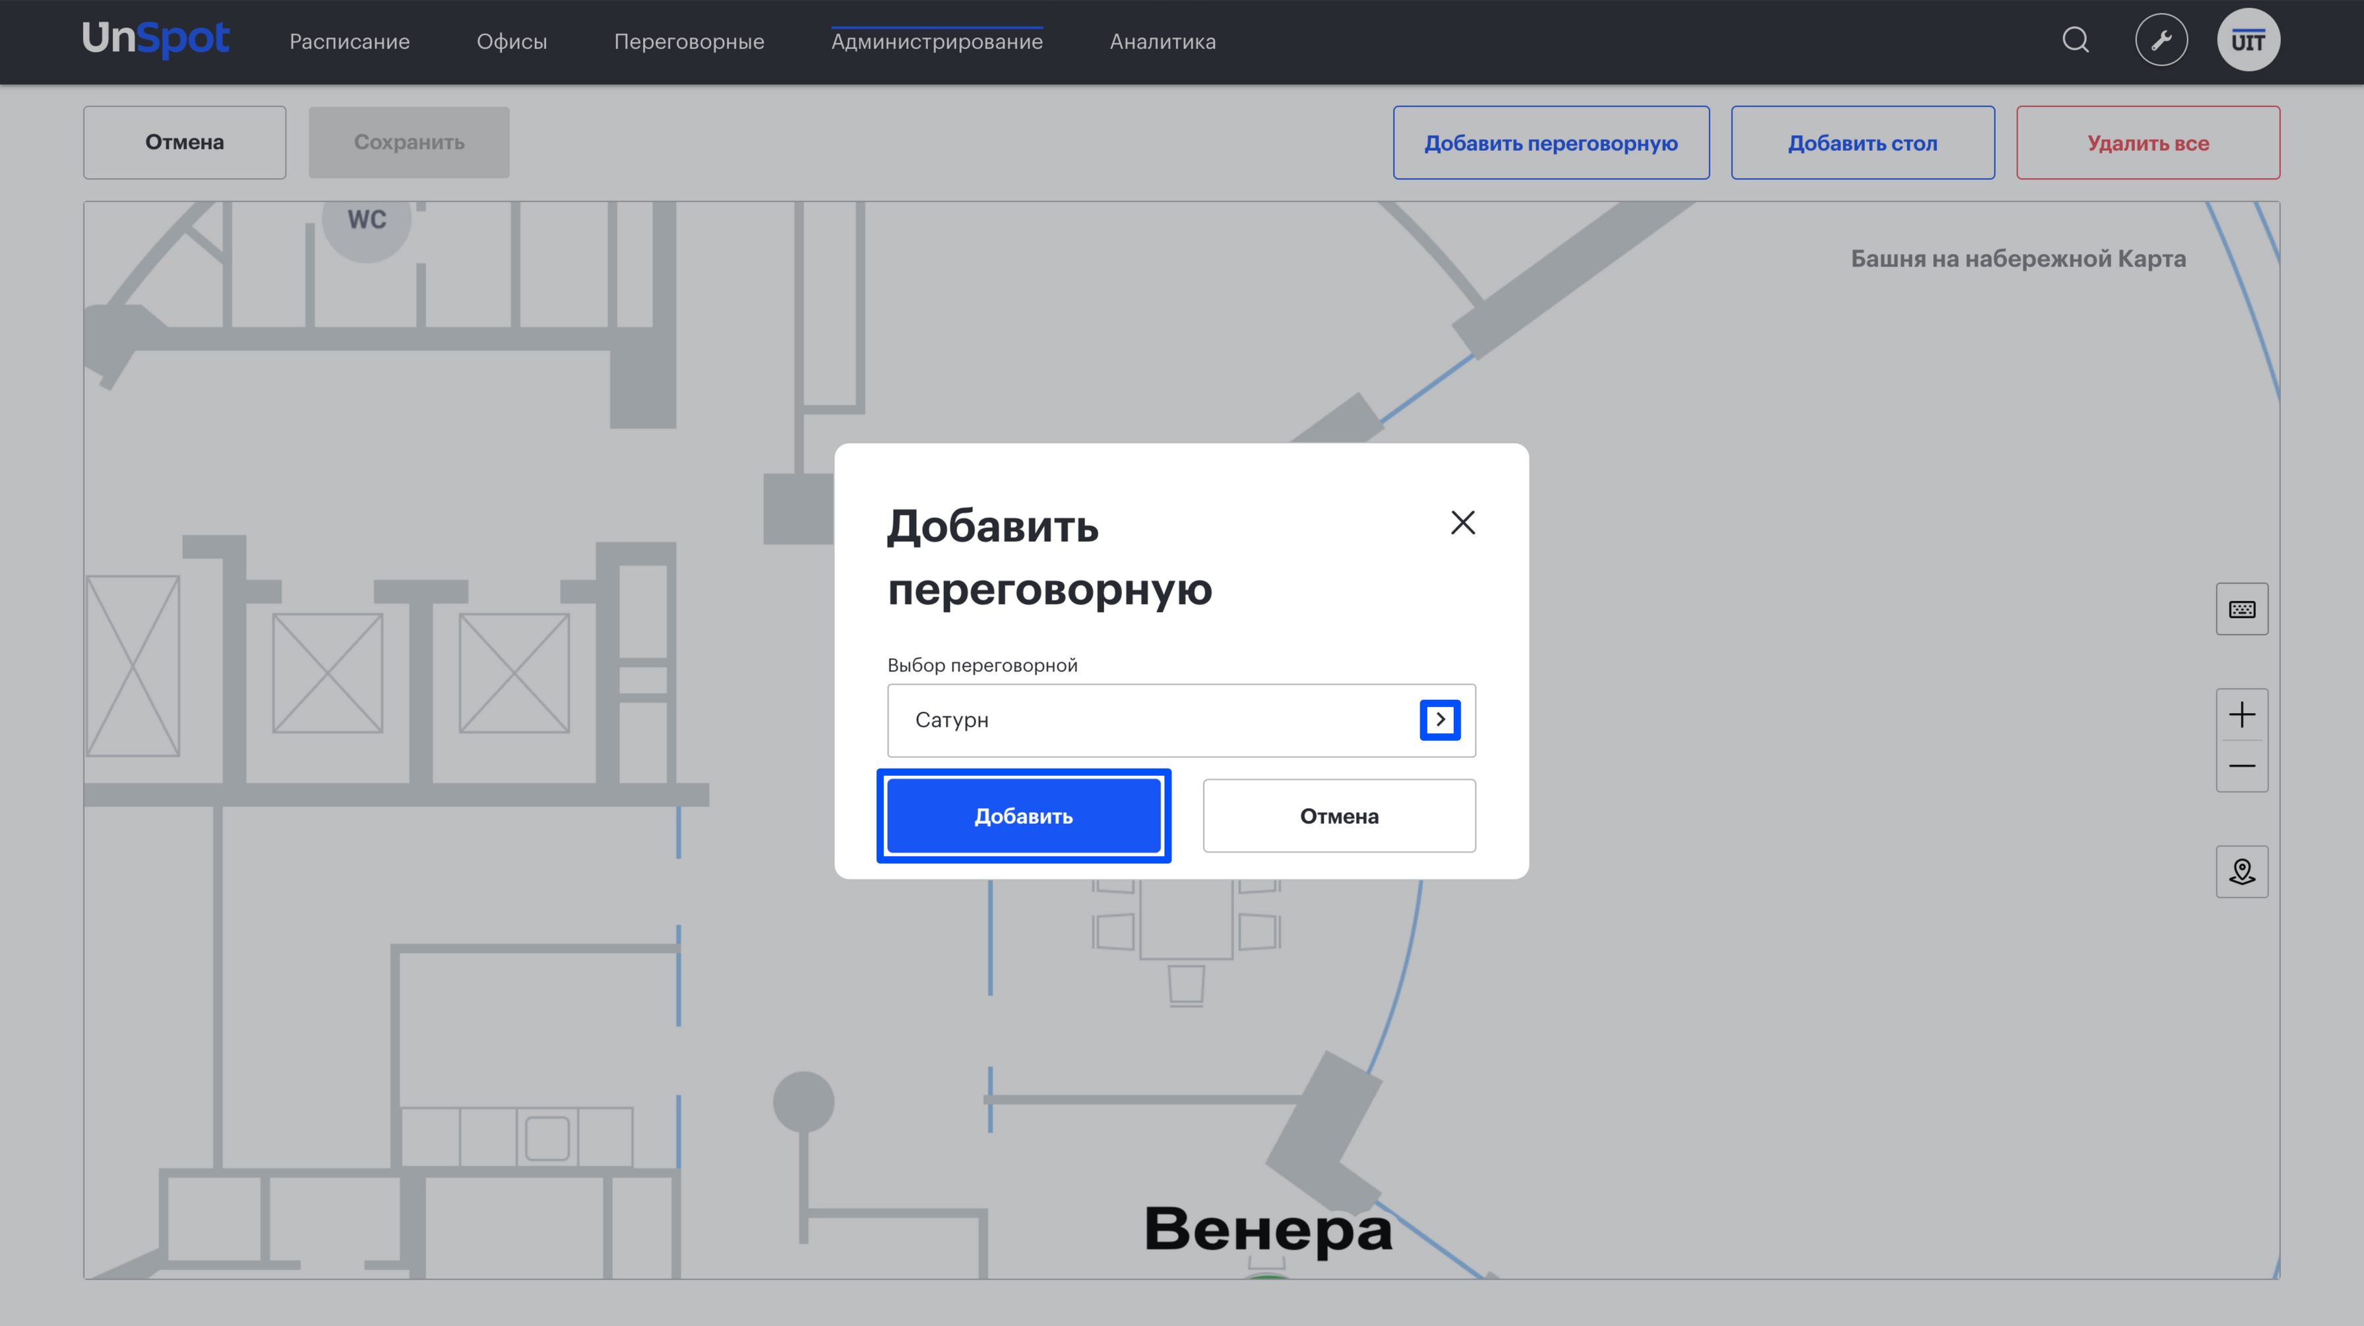Click the blue Добавить button
The image size is (2364, 1326).
point(1023,816)
